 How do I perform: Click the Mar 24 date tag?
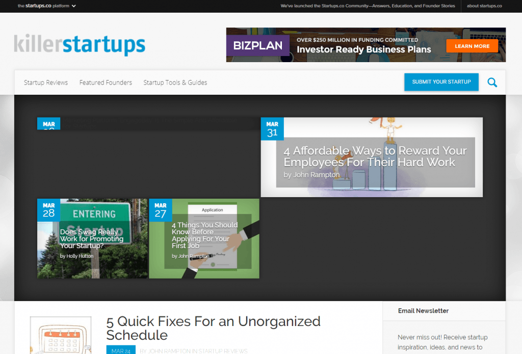(x=121, y=350)
